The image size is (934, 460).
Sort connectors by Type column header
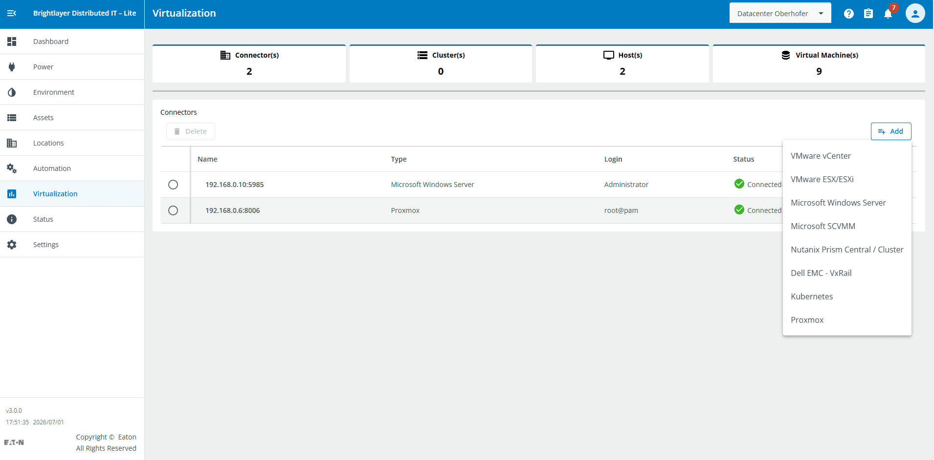pyautogui.click(x=399, y=159)
